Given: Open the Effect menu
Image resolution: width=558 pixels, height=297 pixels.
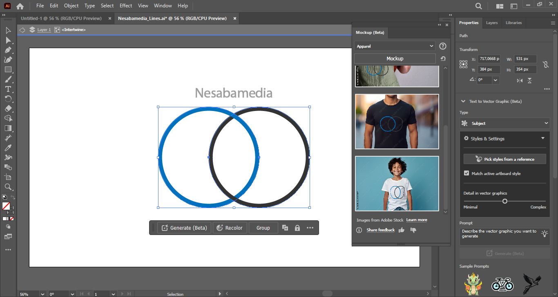Looking at the screenshot, I should pyautogui.click(x=126, y=6).
